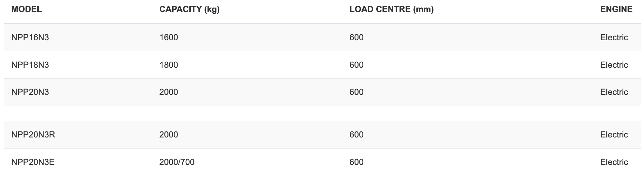Click the CAPACITY (kg) column header
Viewport: 641px width, 173px height.
(x=189, y=9)
